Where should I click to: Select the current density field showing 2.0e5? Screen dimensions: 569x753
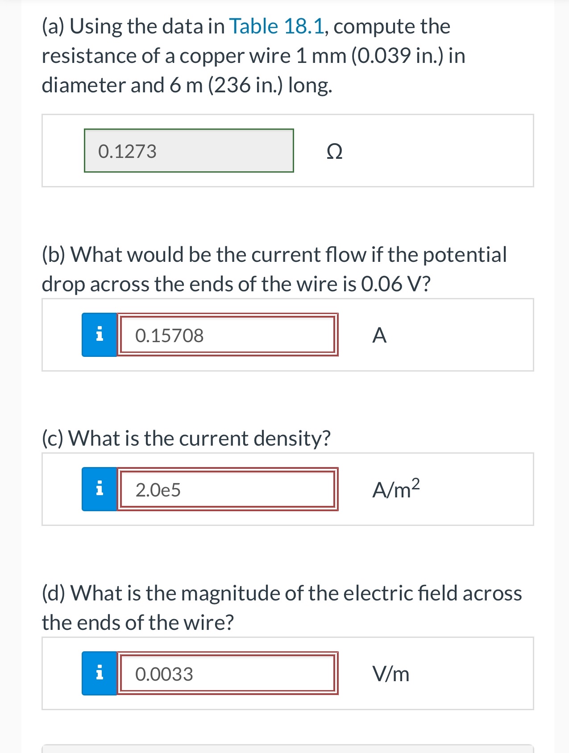pyautogui.click(x=228, y=490)
